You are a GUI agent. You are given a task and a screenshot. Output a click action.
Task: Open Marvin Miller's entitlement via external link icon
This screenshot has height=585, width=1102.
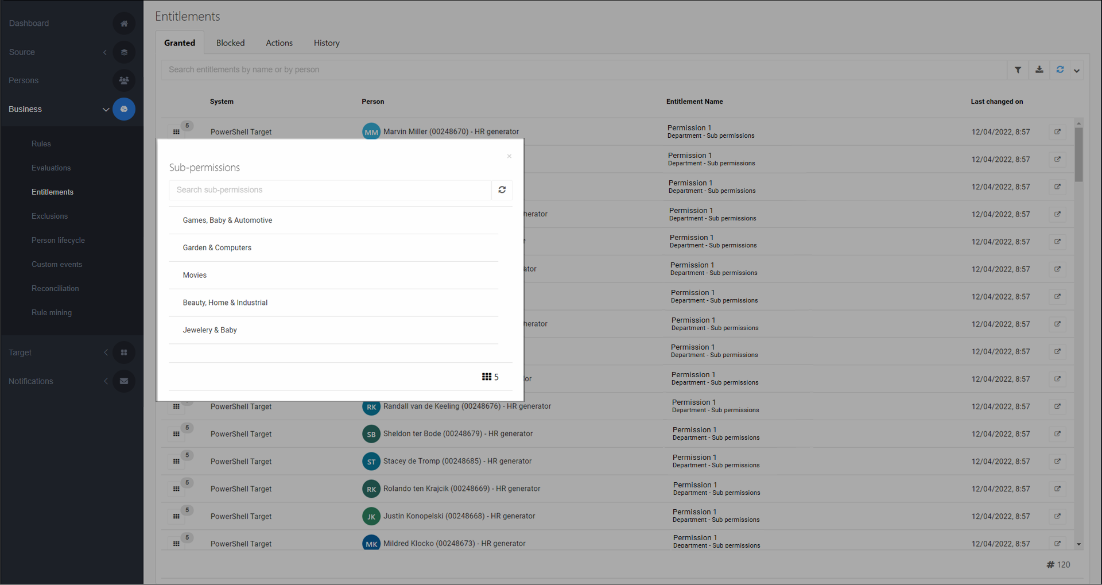(x=1057, y=131)
